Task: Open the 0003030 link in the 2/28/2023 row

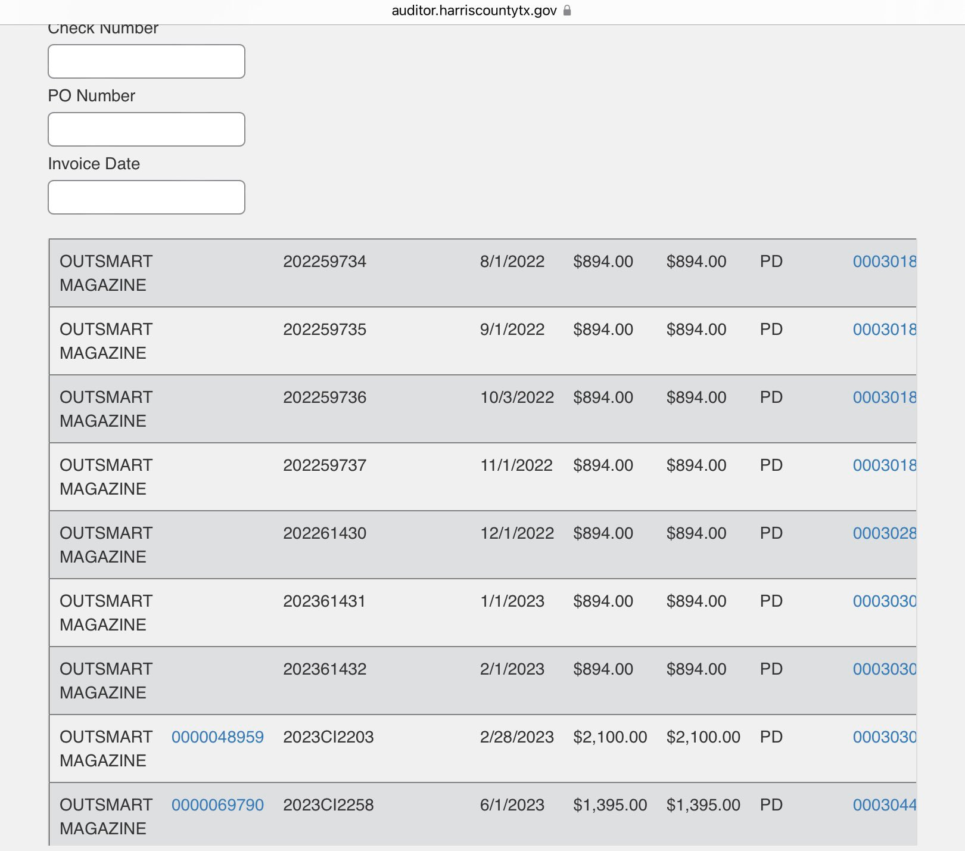Action: tap(885, 737)
